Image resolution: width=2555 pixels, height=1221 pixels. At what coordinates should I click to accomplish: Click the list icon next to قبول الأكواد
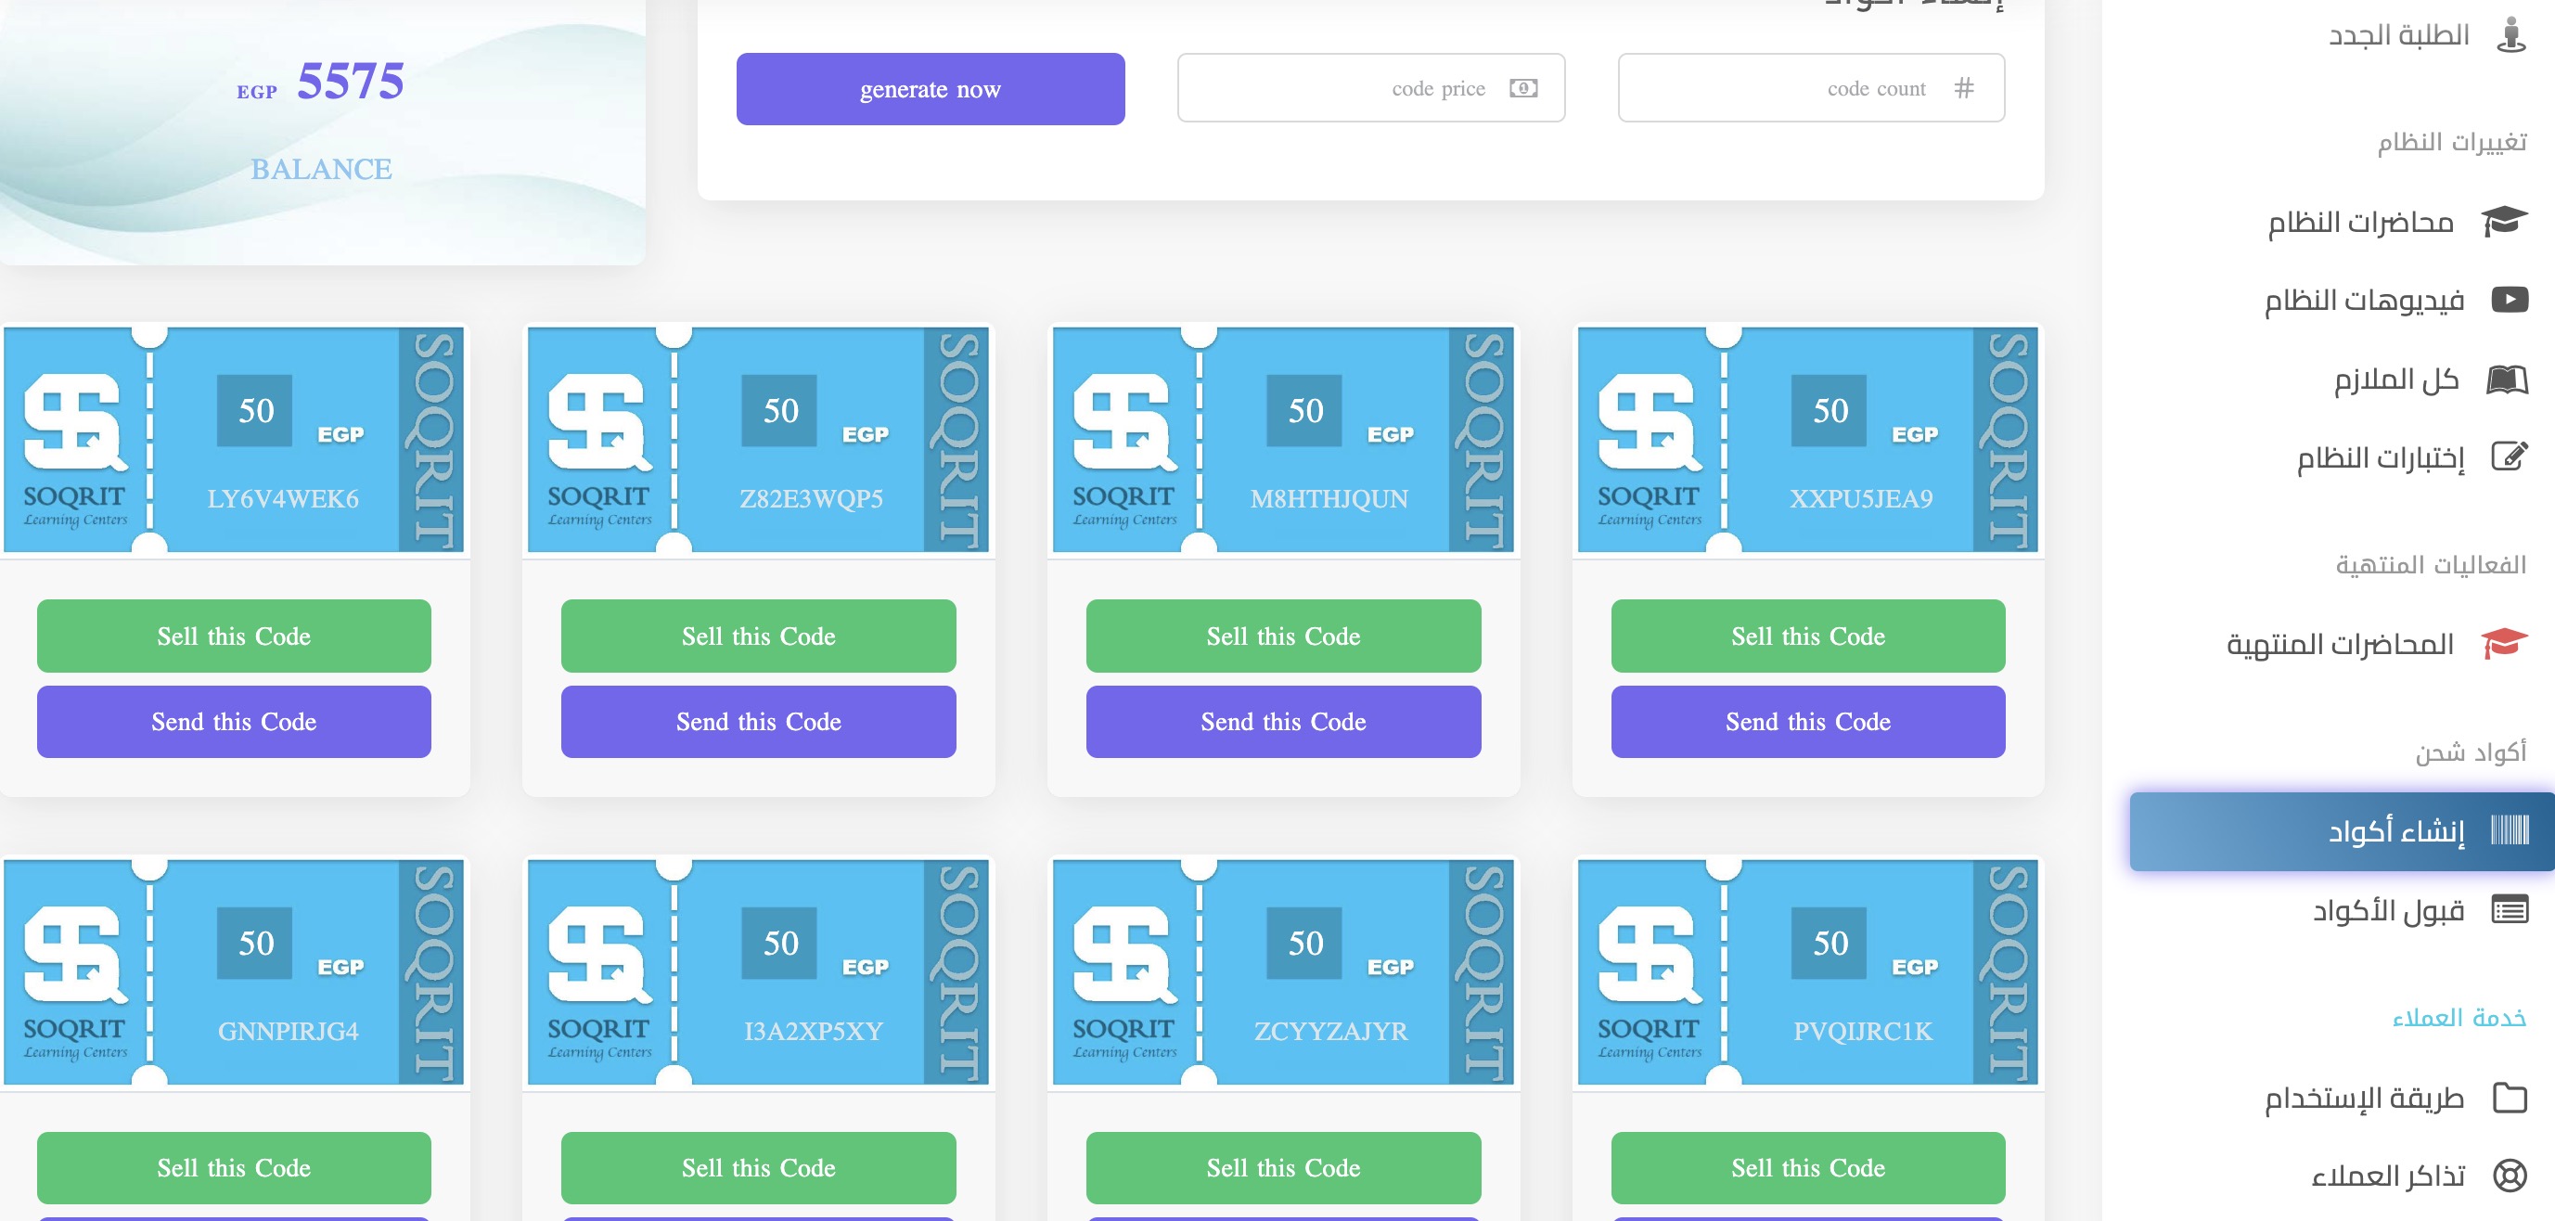pos(2510,908)
